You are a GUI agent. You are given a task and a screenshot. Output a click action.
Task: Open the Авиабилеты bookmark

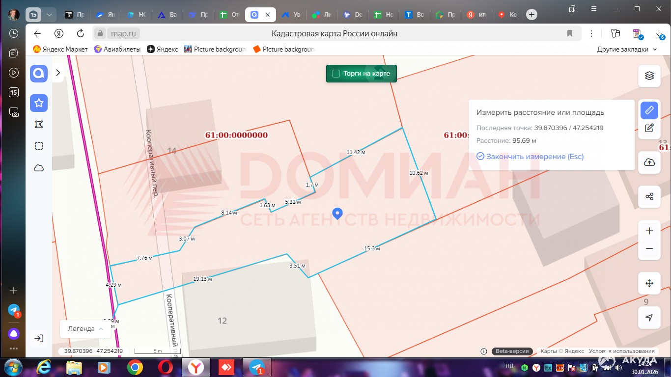click(x=117, y=49)
